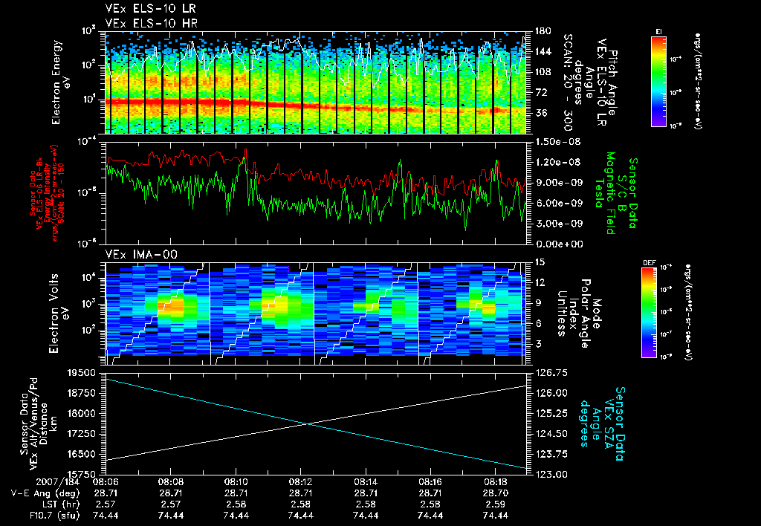Click the 'Electron Volts eV' axis label
761x526 pixels.
[58, 313]
